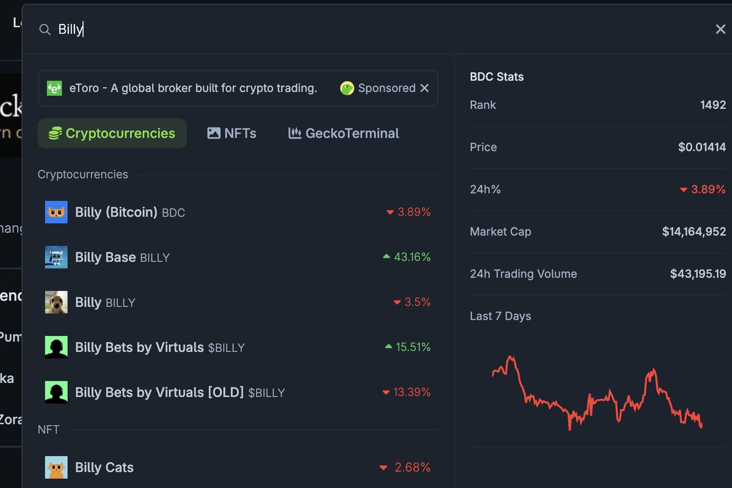
Task: Click the Last 7 Days price chart
Action: coord(598,392)
